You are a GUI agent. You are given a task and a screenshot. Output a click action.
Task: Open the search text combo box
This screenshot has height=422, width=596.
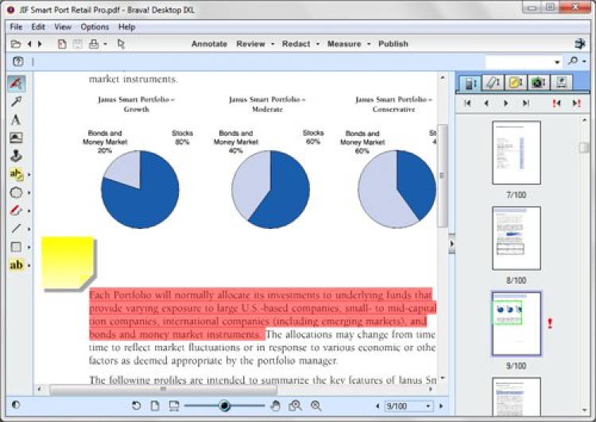524,61
